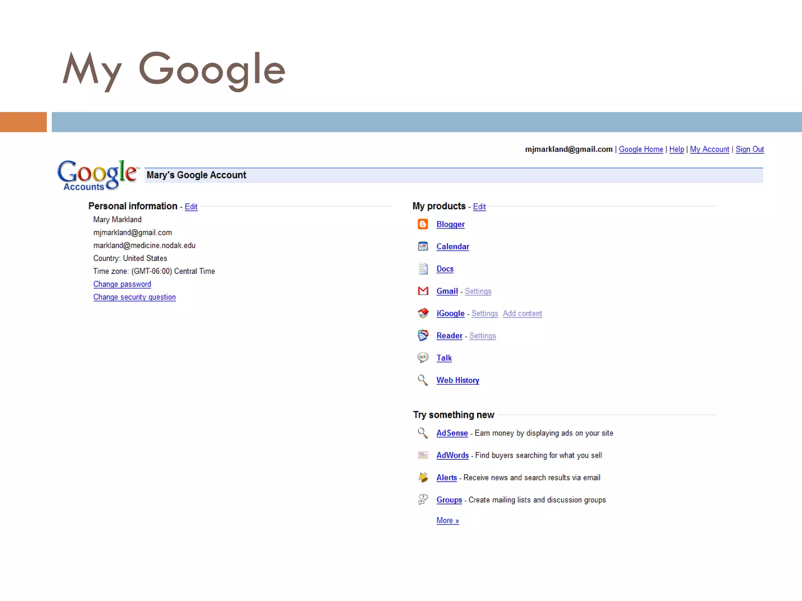Screen dimensions: 802x601
Task: Click the Groups people icon
Action: (423, 500)
